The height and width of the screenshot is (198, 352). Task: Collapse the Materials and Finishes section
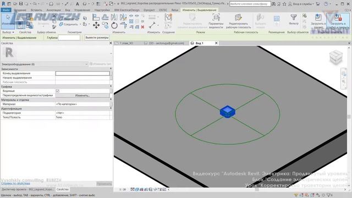tap(111, 100)
